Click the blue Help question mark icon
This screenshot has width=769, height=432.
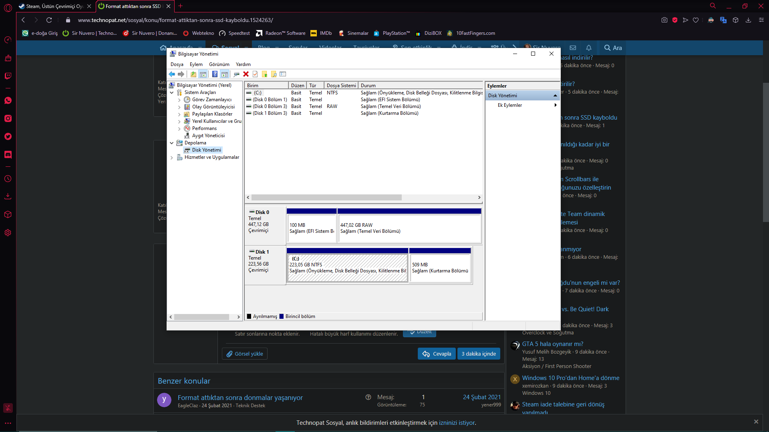click(215, 74)
